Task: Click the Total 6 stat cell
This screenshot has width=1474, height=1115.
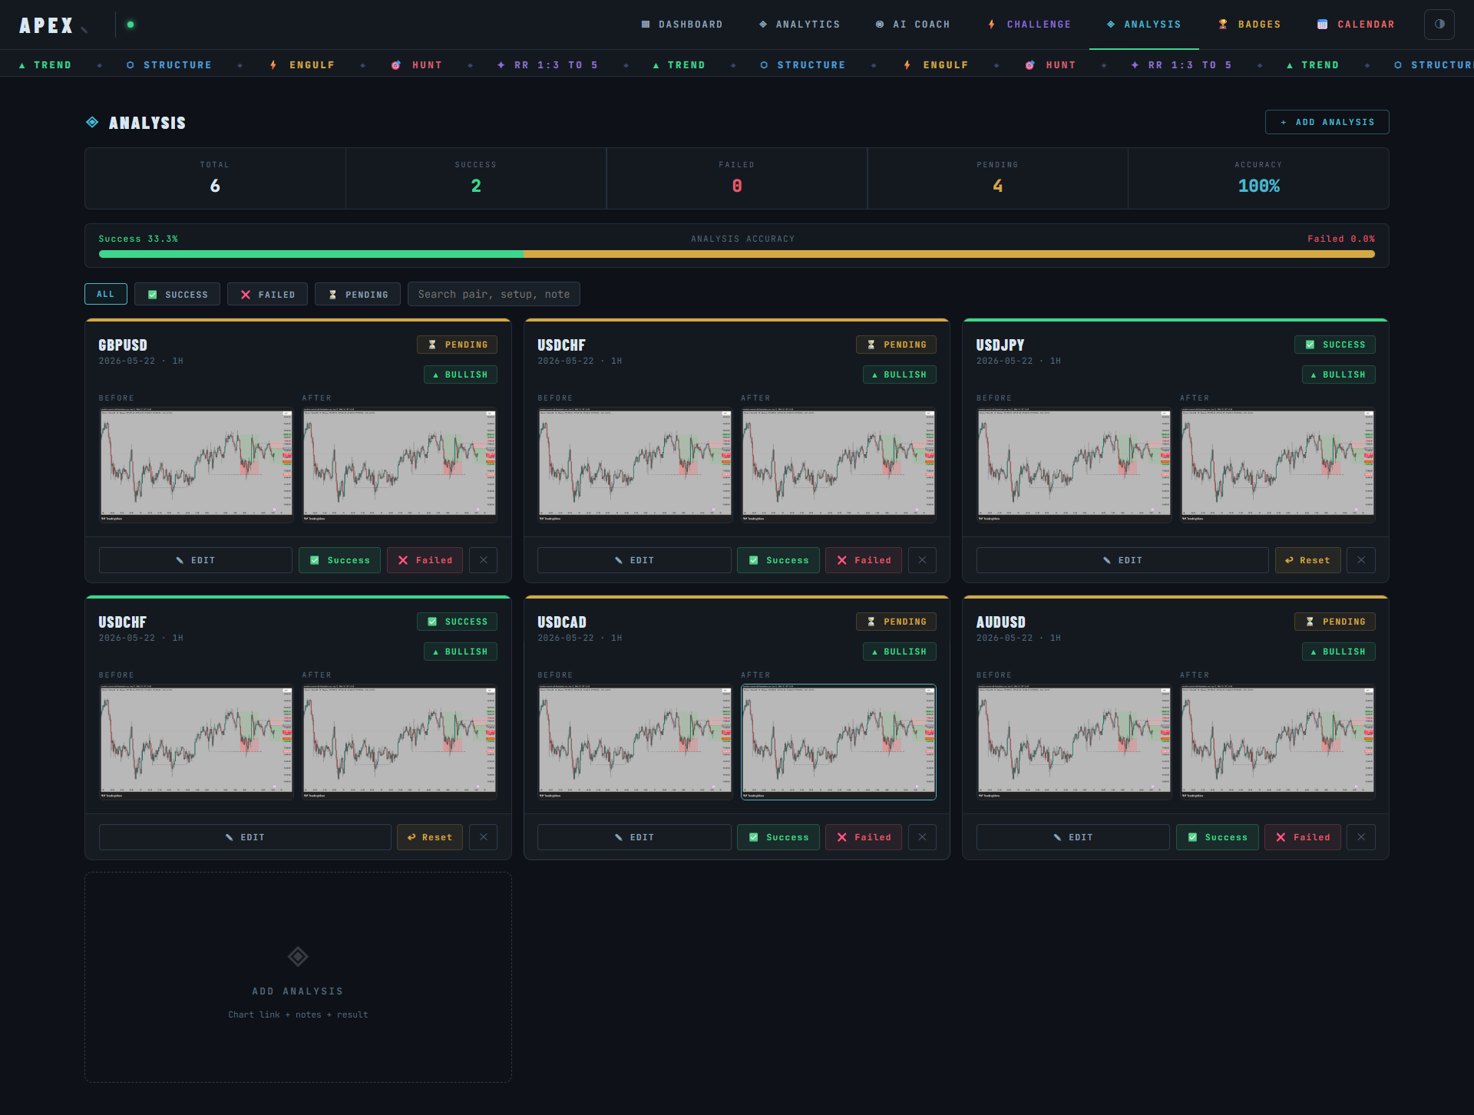Action: point(215,178)
